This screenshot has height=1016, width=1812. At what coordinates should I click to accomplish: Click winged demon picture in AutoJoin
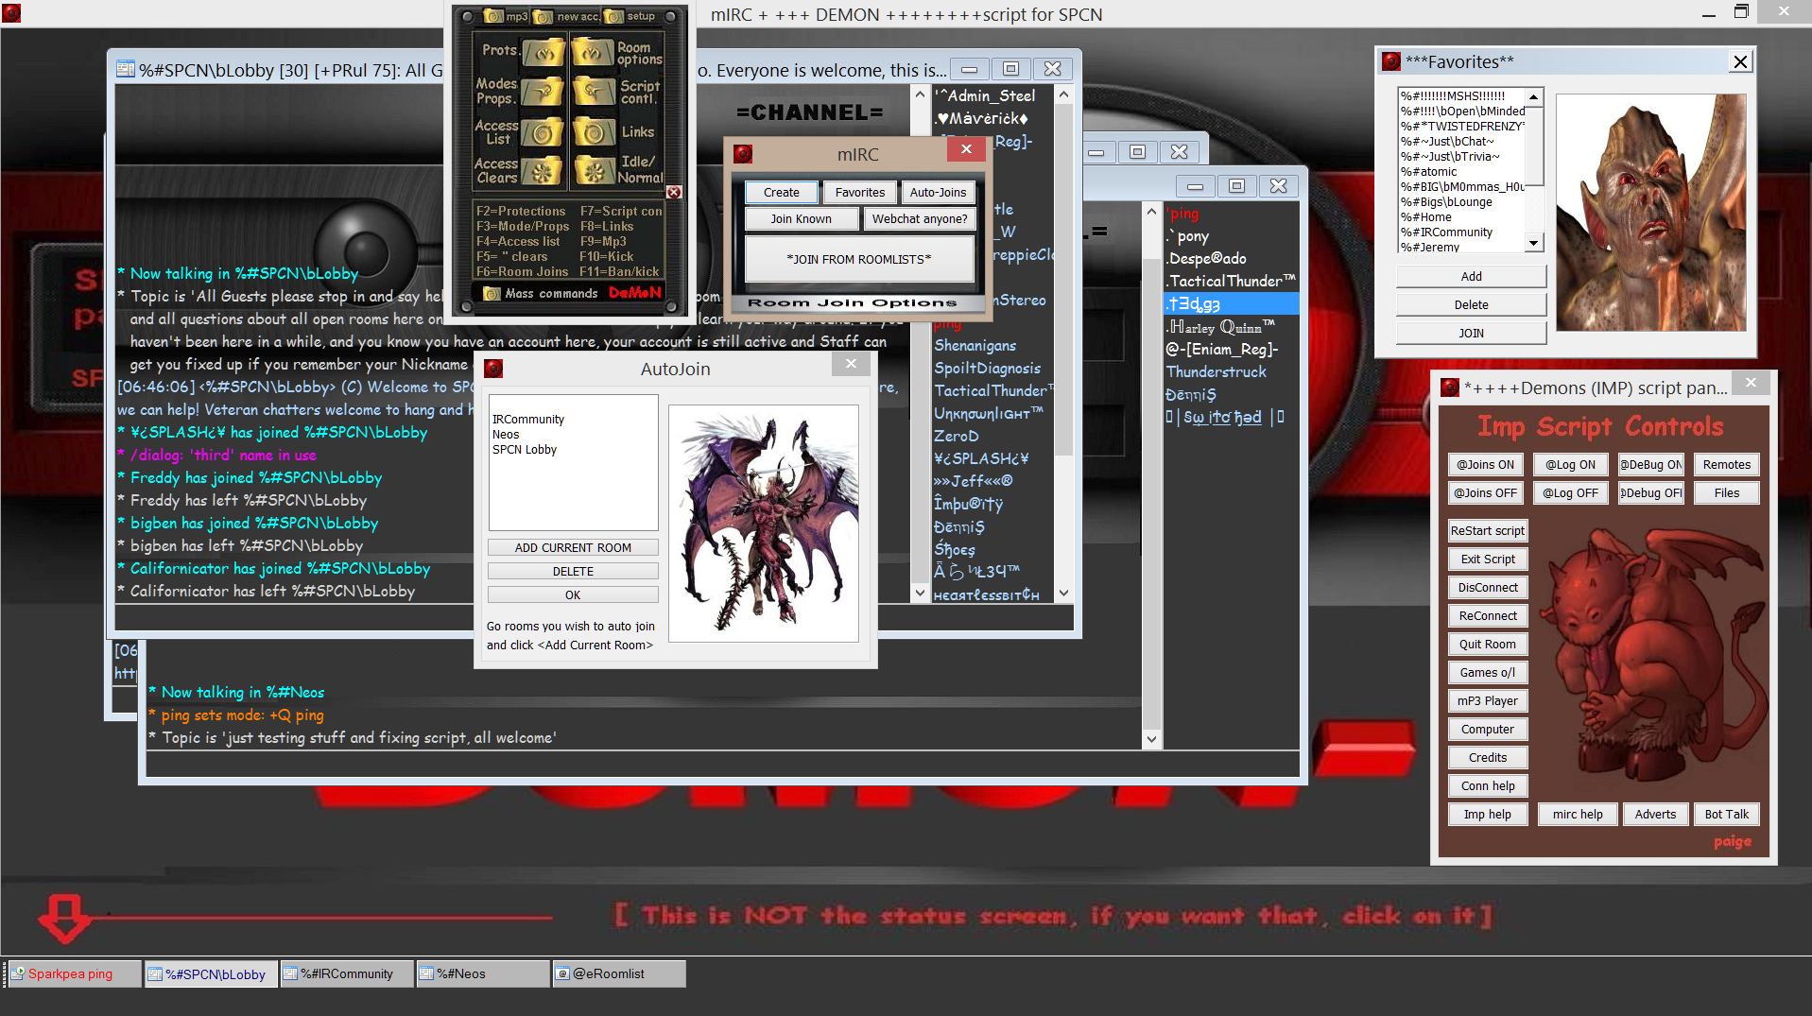coord(763,523)
